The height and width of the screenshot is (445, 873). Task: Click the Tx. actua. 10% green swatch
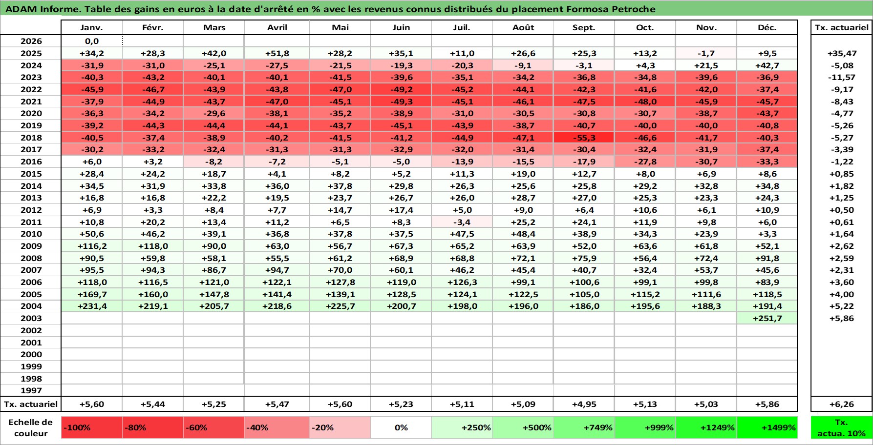pos(842,427)
